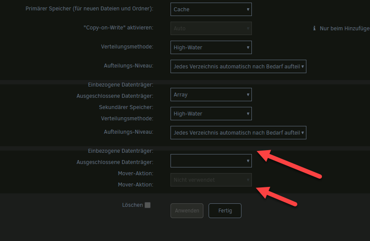Screen dimensions: 370x241
Task: Open the Array dropdown for secondary storage
Action: click(x=211, y=95)
